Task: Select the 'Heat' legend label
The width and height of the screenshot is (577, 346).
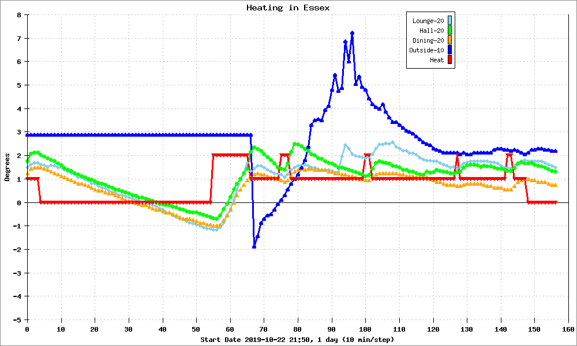Action: pos(437,61)
